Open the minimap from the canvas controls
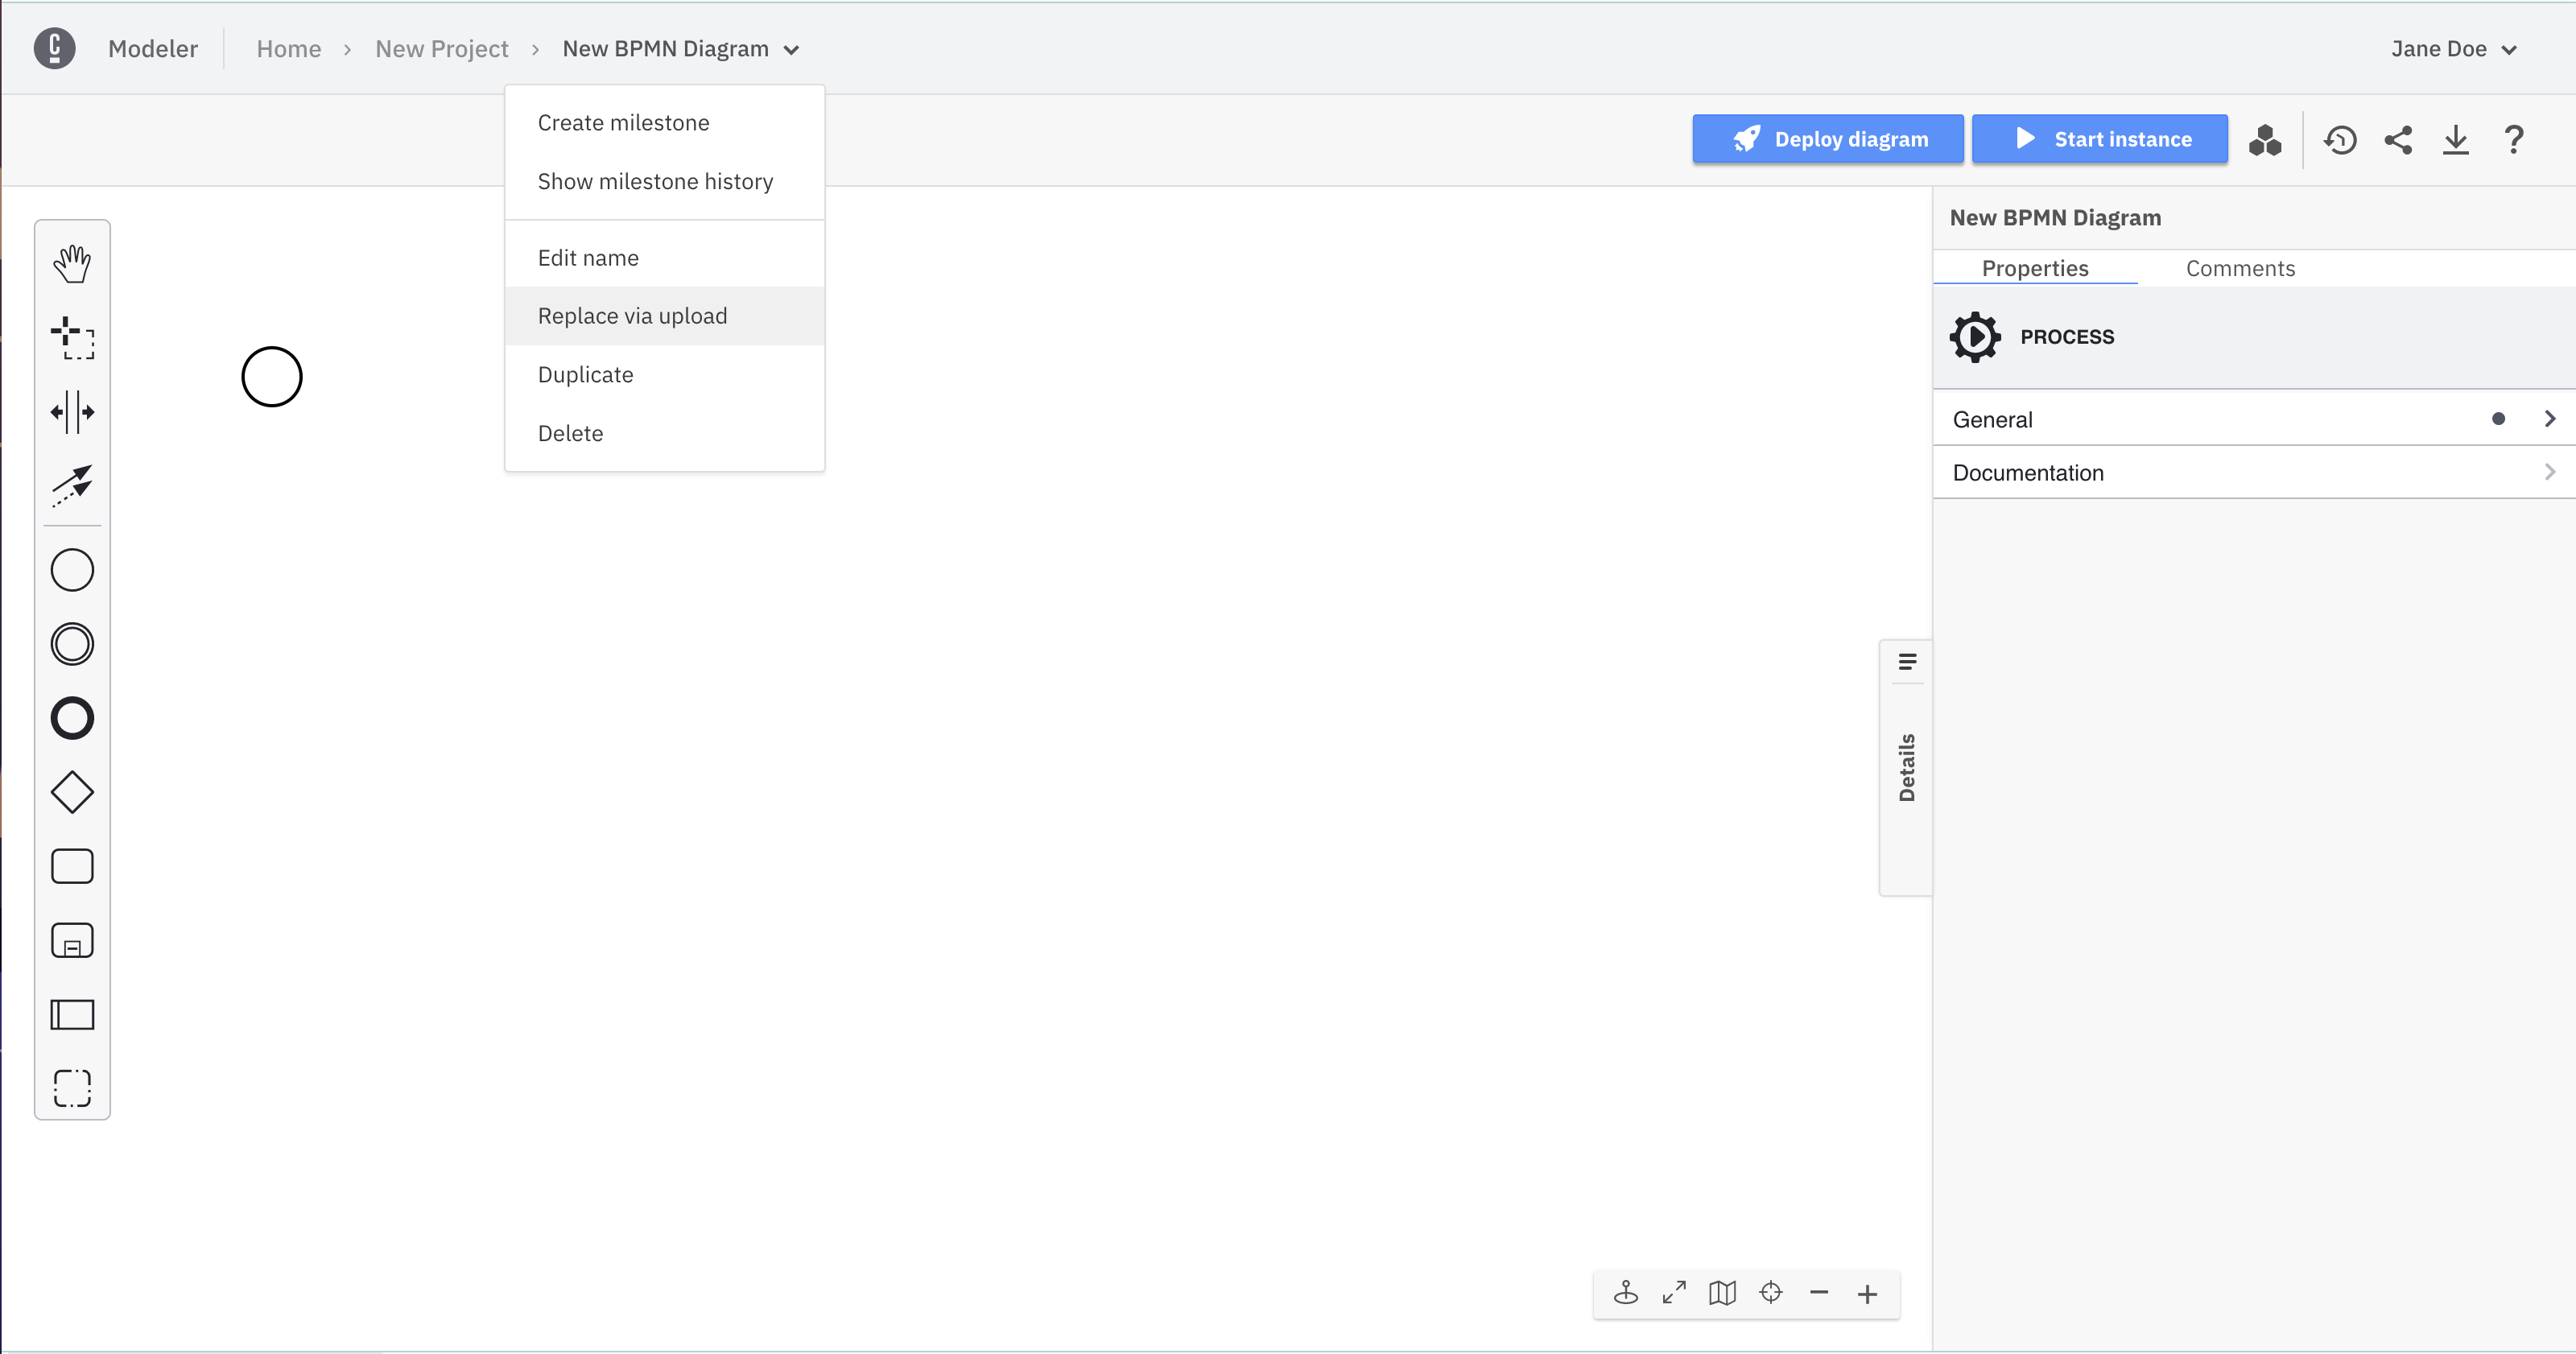 1721,1292
